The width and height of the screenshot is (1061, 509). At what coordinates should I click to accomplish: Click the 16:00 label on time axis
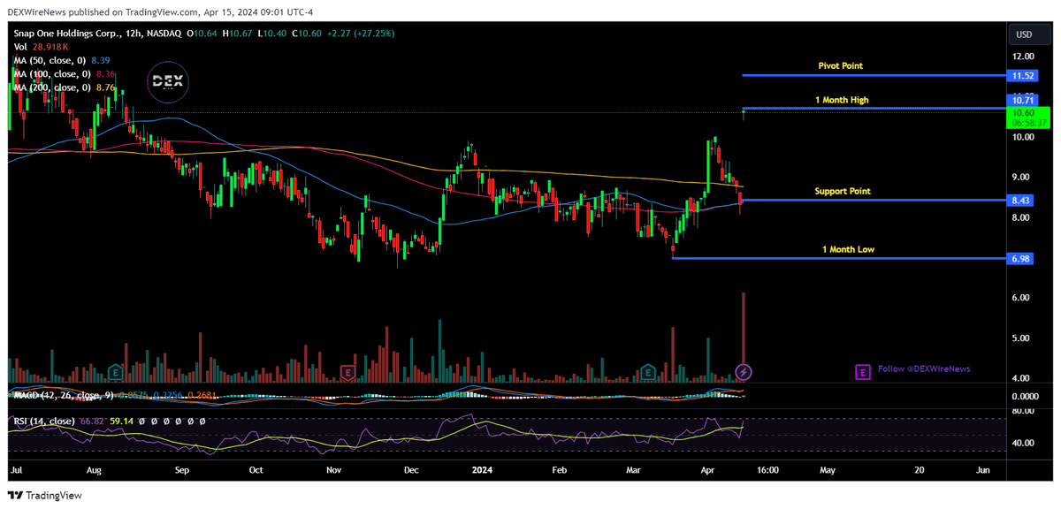[767, 470]
